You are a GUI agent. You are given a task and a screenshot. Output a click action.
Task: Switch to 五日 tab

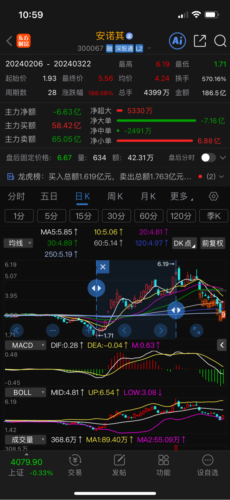pos(49,196)
